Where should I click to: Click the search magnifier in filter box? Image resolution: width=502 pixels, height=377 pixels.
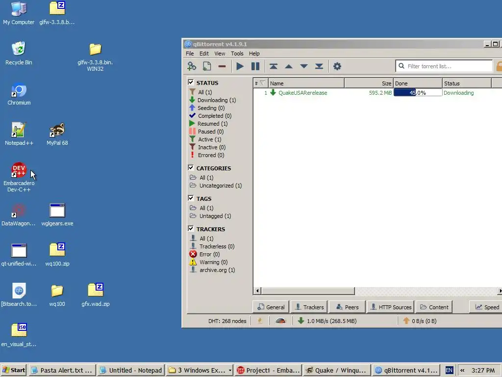(401, 66)
